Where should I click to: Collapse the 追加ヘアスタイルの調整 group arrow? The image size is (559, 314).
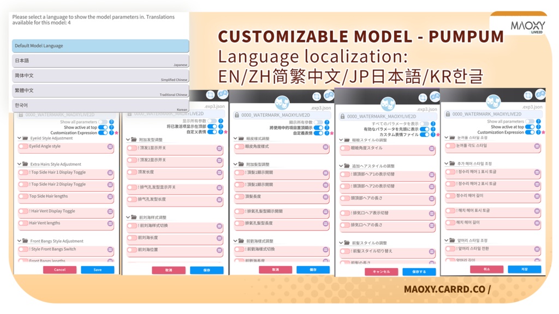(x=341, y=166)
